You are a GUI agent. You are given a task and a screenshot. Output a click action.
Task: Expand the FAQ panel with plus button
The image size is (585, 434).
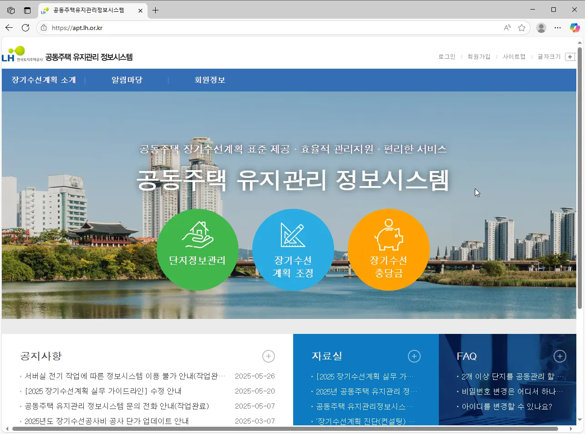click(560, 356)
